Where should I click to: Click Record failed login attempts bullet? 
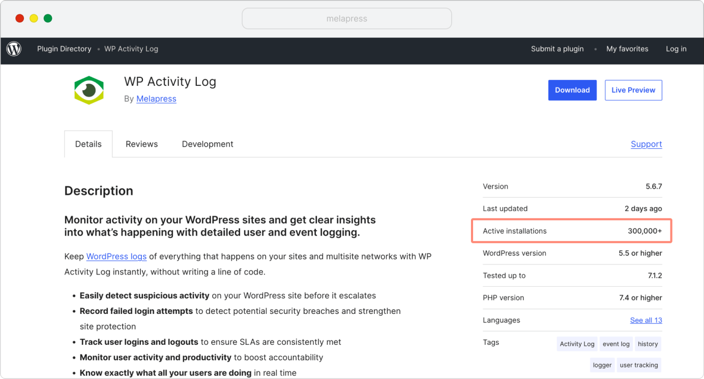tap(240, 318)
